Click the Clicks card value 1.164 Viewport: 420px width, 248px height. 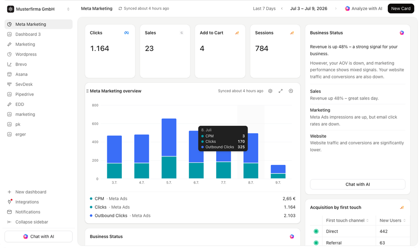(x=100, y=49)
